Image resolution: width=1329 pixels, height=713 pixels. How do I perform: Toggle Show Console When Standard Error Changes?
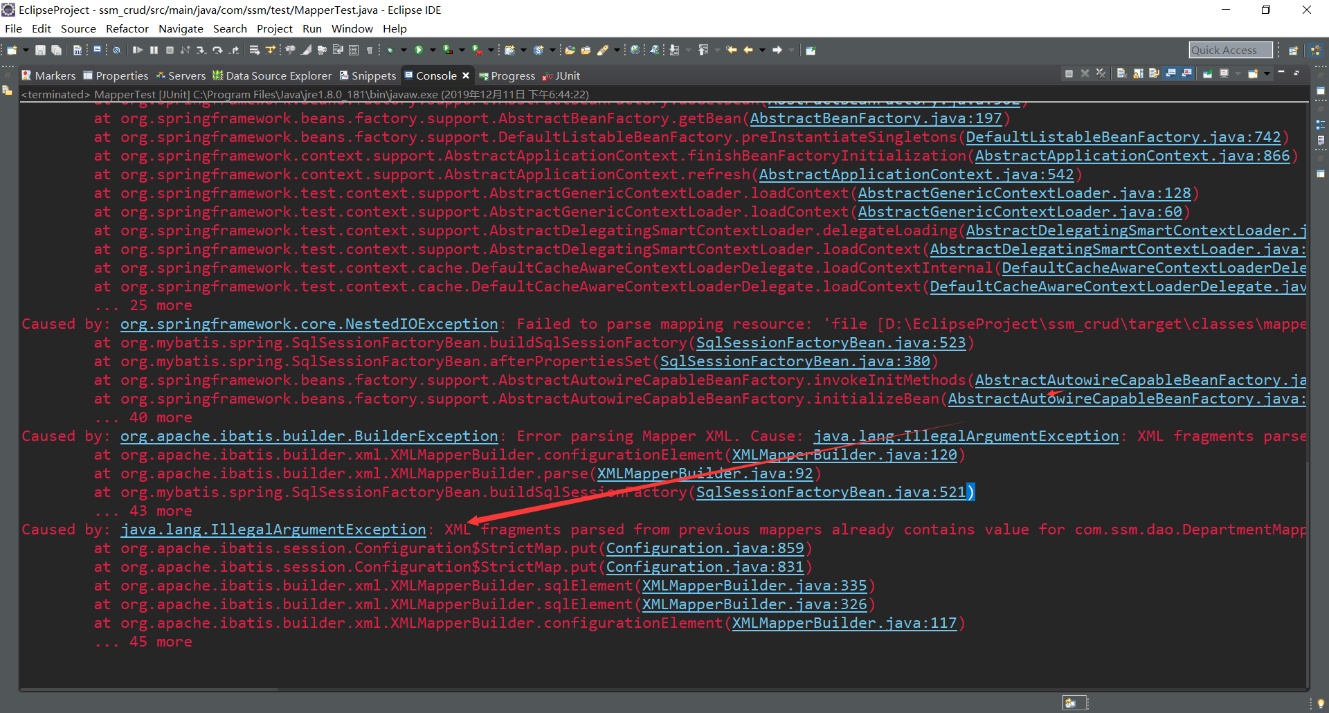pos(1186,73)
